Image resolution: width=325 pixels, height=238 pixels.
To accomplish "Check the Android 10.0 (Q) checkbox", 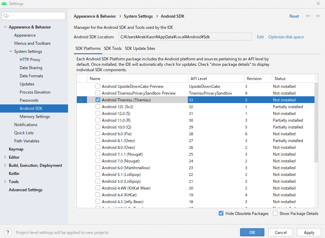I will (x=98, y=127).
